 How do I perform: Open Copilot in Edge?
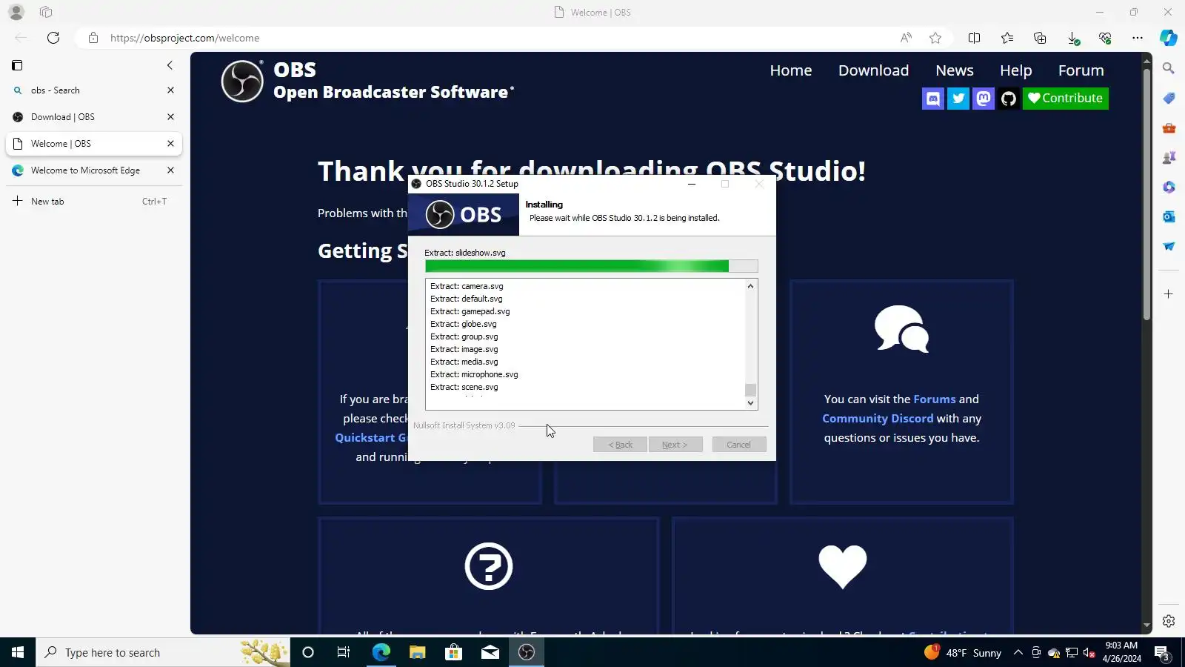click(x=1169, y=38)
